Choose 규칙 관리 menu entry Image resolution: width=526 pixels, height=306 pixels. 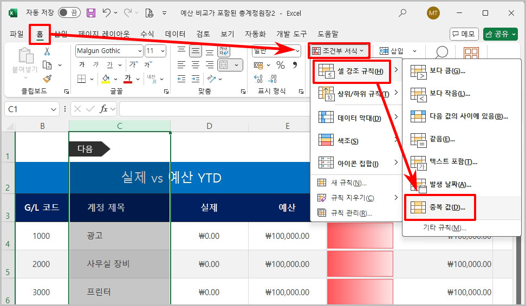point(356,213)
